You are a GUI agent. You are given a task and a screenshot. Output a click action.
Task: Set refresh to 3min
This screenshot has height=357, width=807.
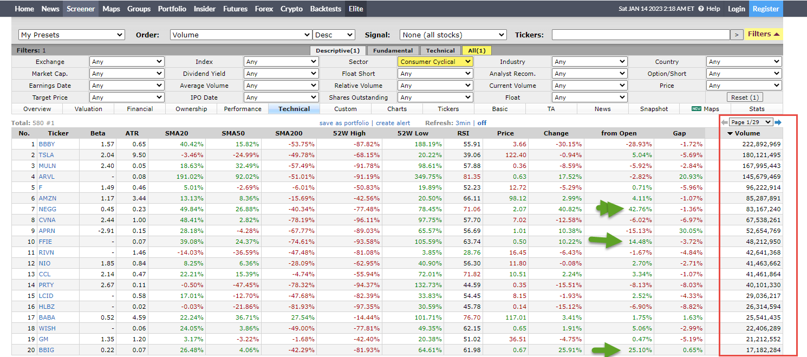point(463,123)
